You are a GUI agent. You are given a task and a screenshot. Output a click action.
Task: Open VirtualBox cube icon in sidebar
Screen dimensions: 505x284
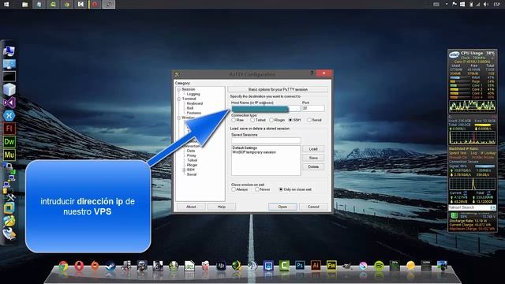[9, 89]
